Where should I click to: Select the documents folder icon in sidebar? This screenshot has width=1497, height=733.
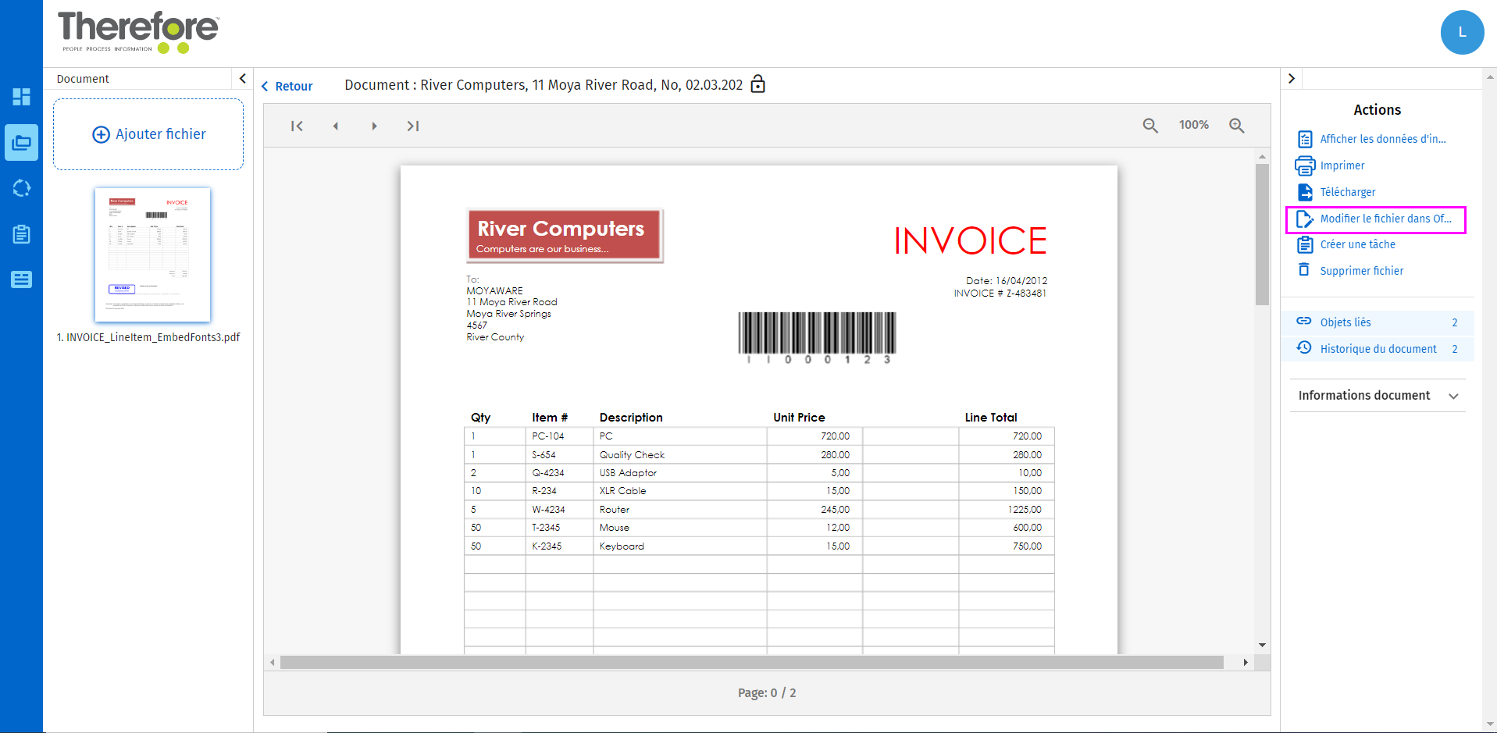[21, 143]
